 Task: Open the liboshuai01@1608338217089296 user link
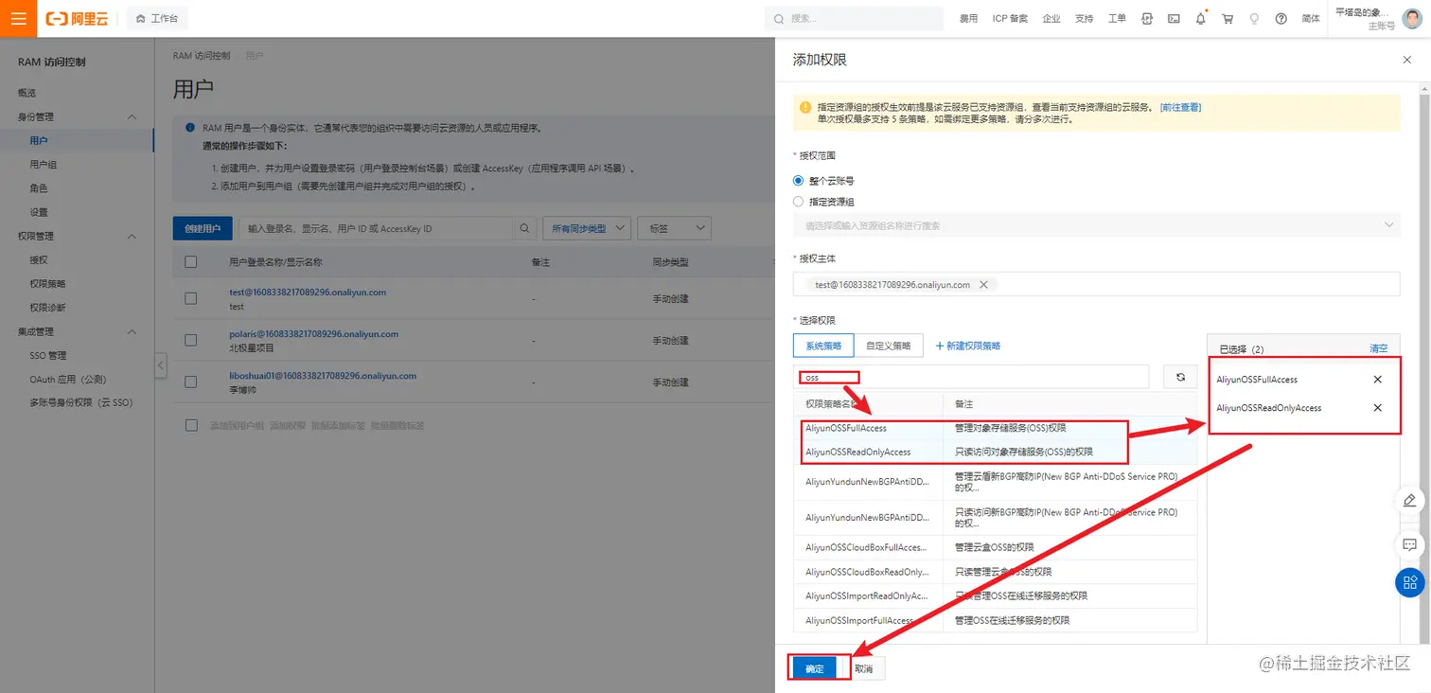point(323,376)
